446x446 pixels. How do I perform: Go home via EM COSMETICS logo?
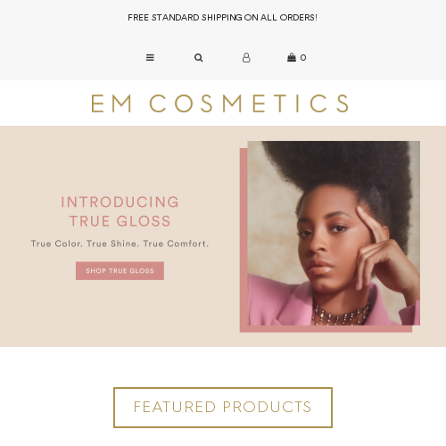tap(220, 103)
